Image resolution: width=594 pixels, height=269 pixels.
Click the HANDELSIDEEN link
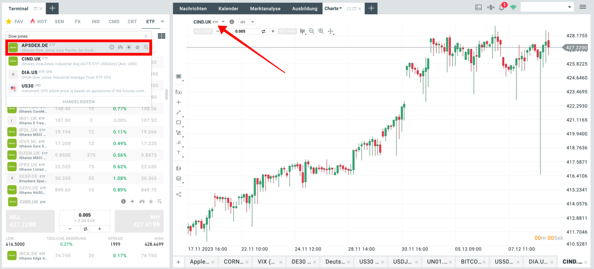tap(79, 101)
